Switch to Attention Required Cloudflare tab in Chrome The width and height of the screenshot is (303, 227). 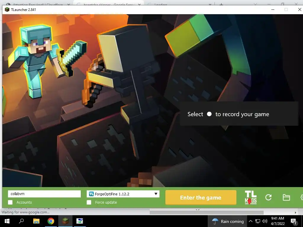(x=38, y=4)
